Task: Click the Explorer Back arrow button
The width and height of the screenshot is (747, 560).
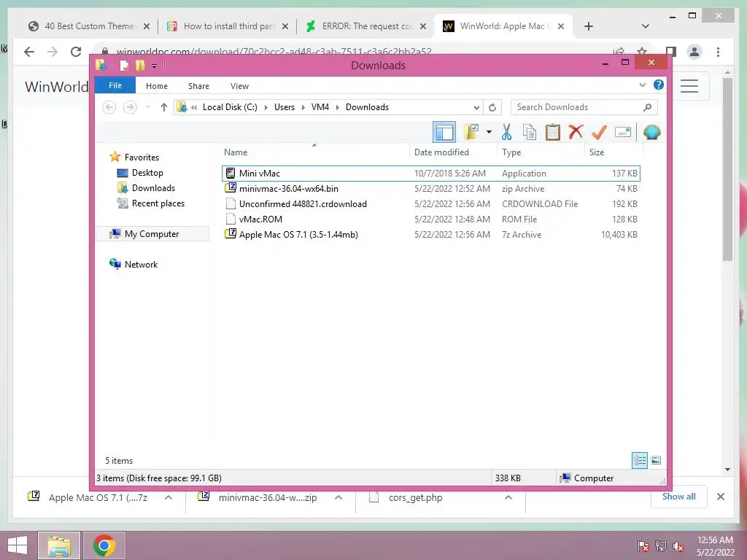Action: 109,107
